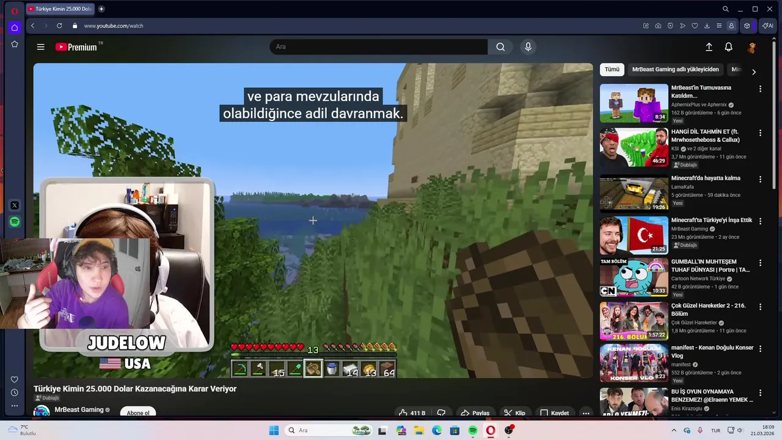782x440 pixels.
Task: Open options for Çok Güzel Hareketler 2 video
Action: click(760, 307)
